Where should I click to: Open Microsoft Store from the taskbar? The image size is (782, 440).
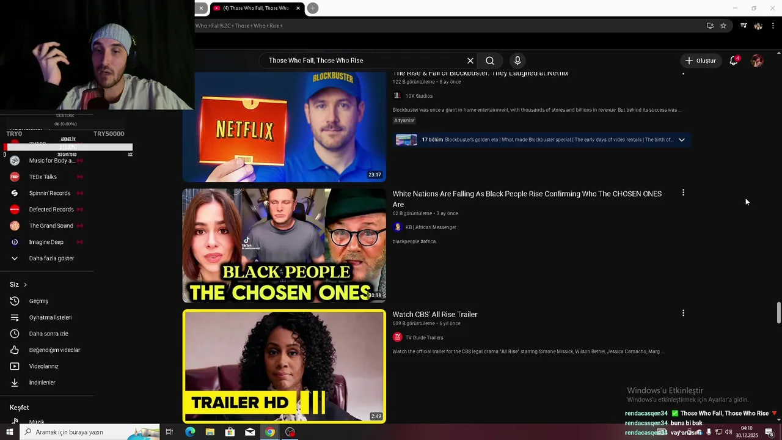230,432
